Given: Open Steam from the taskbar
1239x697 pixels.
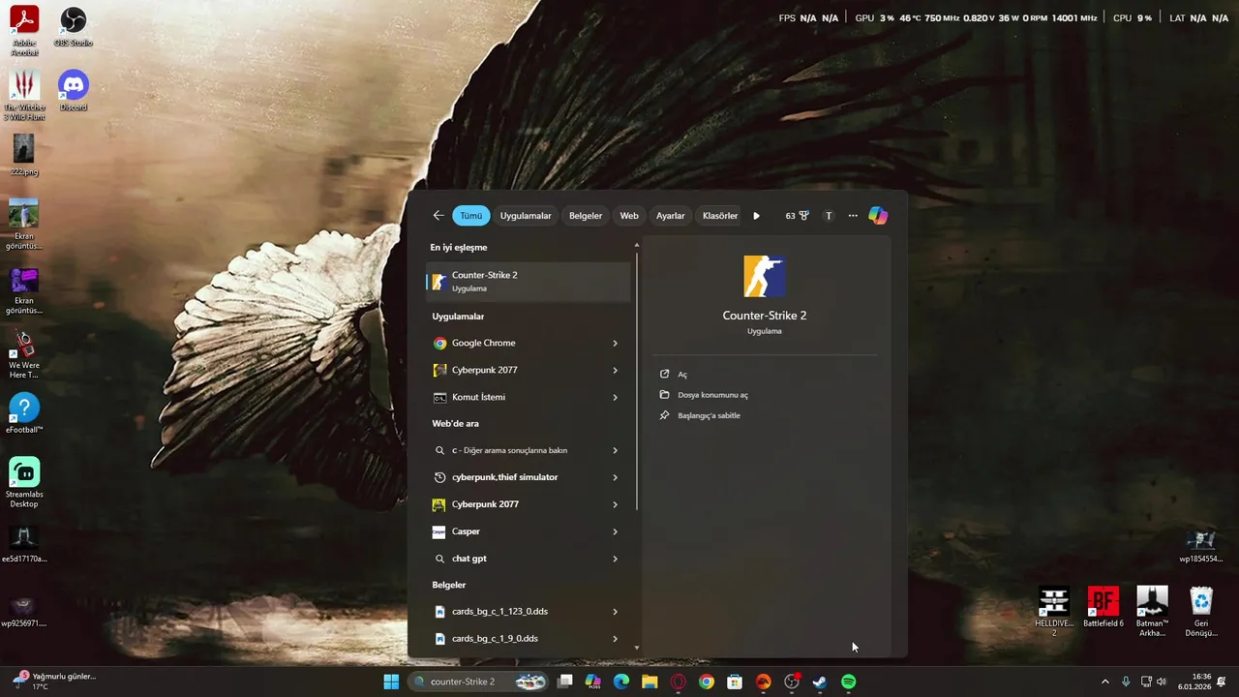Looking at the screenshot, I should pyautogui.click(x=820, y=682).
